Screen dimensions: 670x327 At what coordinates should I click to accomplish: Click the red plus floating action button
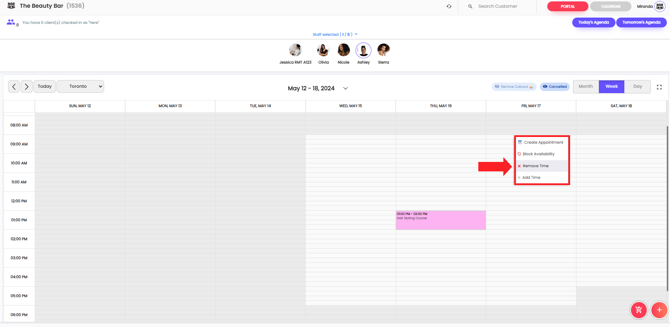coord(659,310)
